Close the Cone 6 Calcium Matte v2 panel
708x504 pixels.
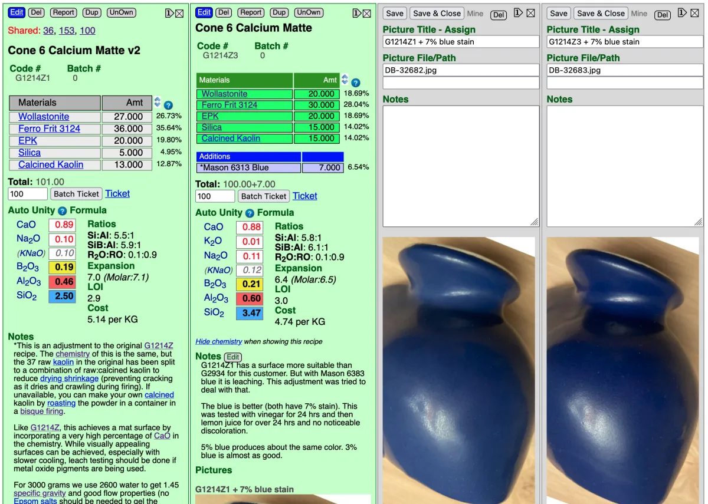pos(179,13)
